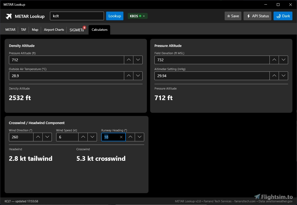Click the airplane logo icon beside METAR Lookup
The image size is (297, 205).
(9, 16)
